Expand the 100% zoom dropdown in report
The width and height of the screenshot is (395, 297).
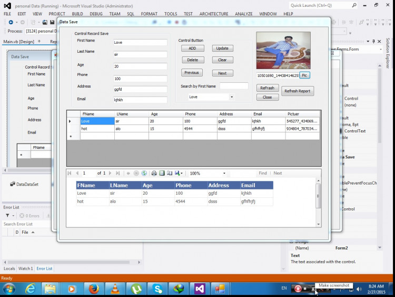pos(224,173)
